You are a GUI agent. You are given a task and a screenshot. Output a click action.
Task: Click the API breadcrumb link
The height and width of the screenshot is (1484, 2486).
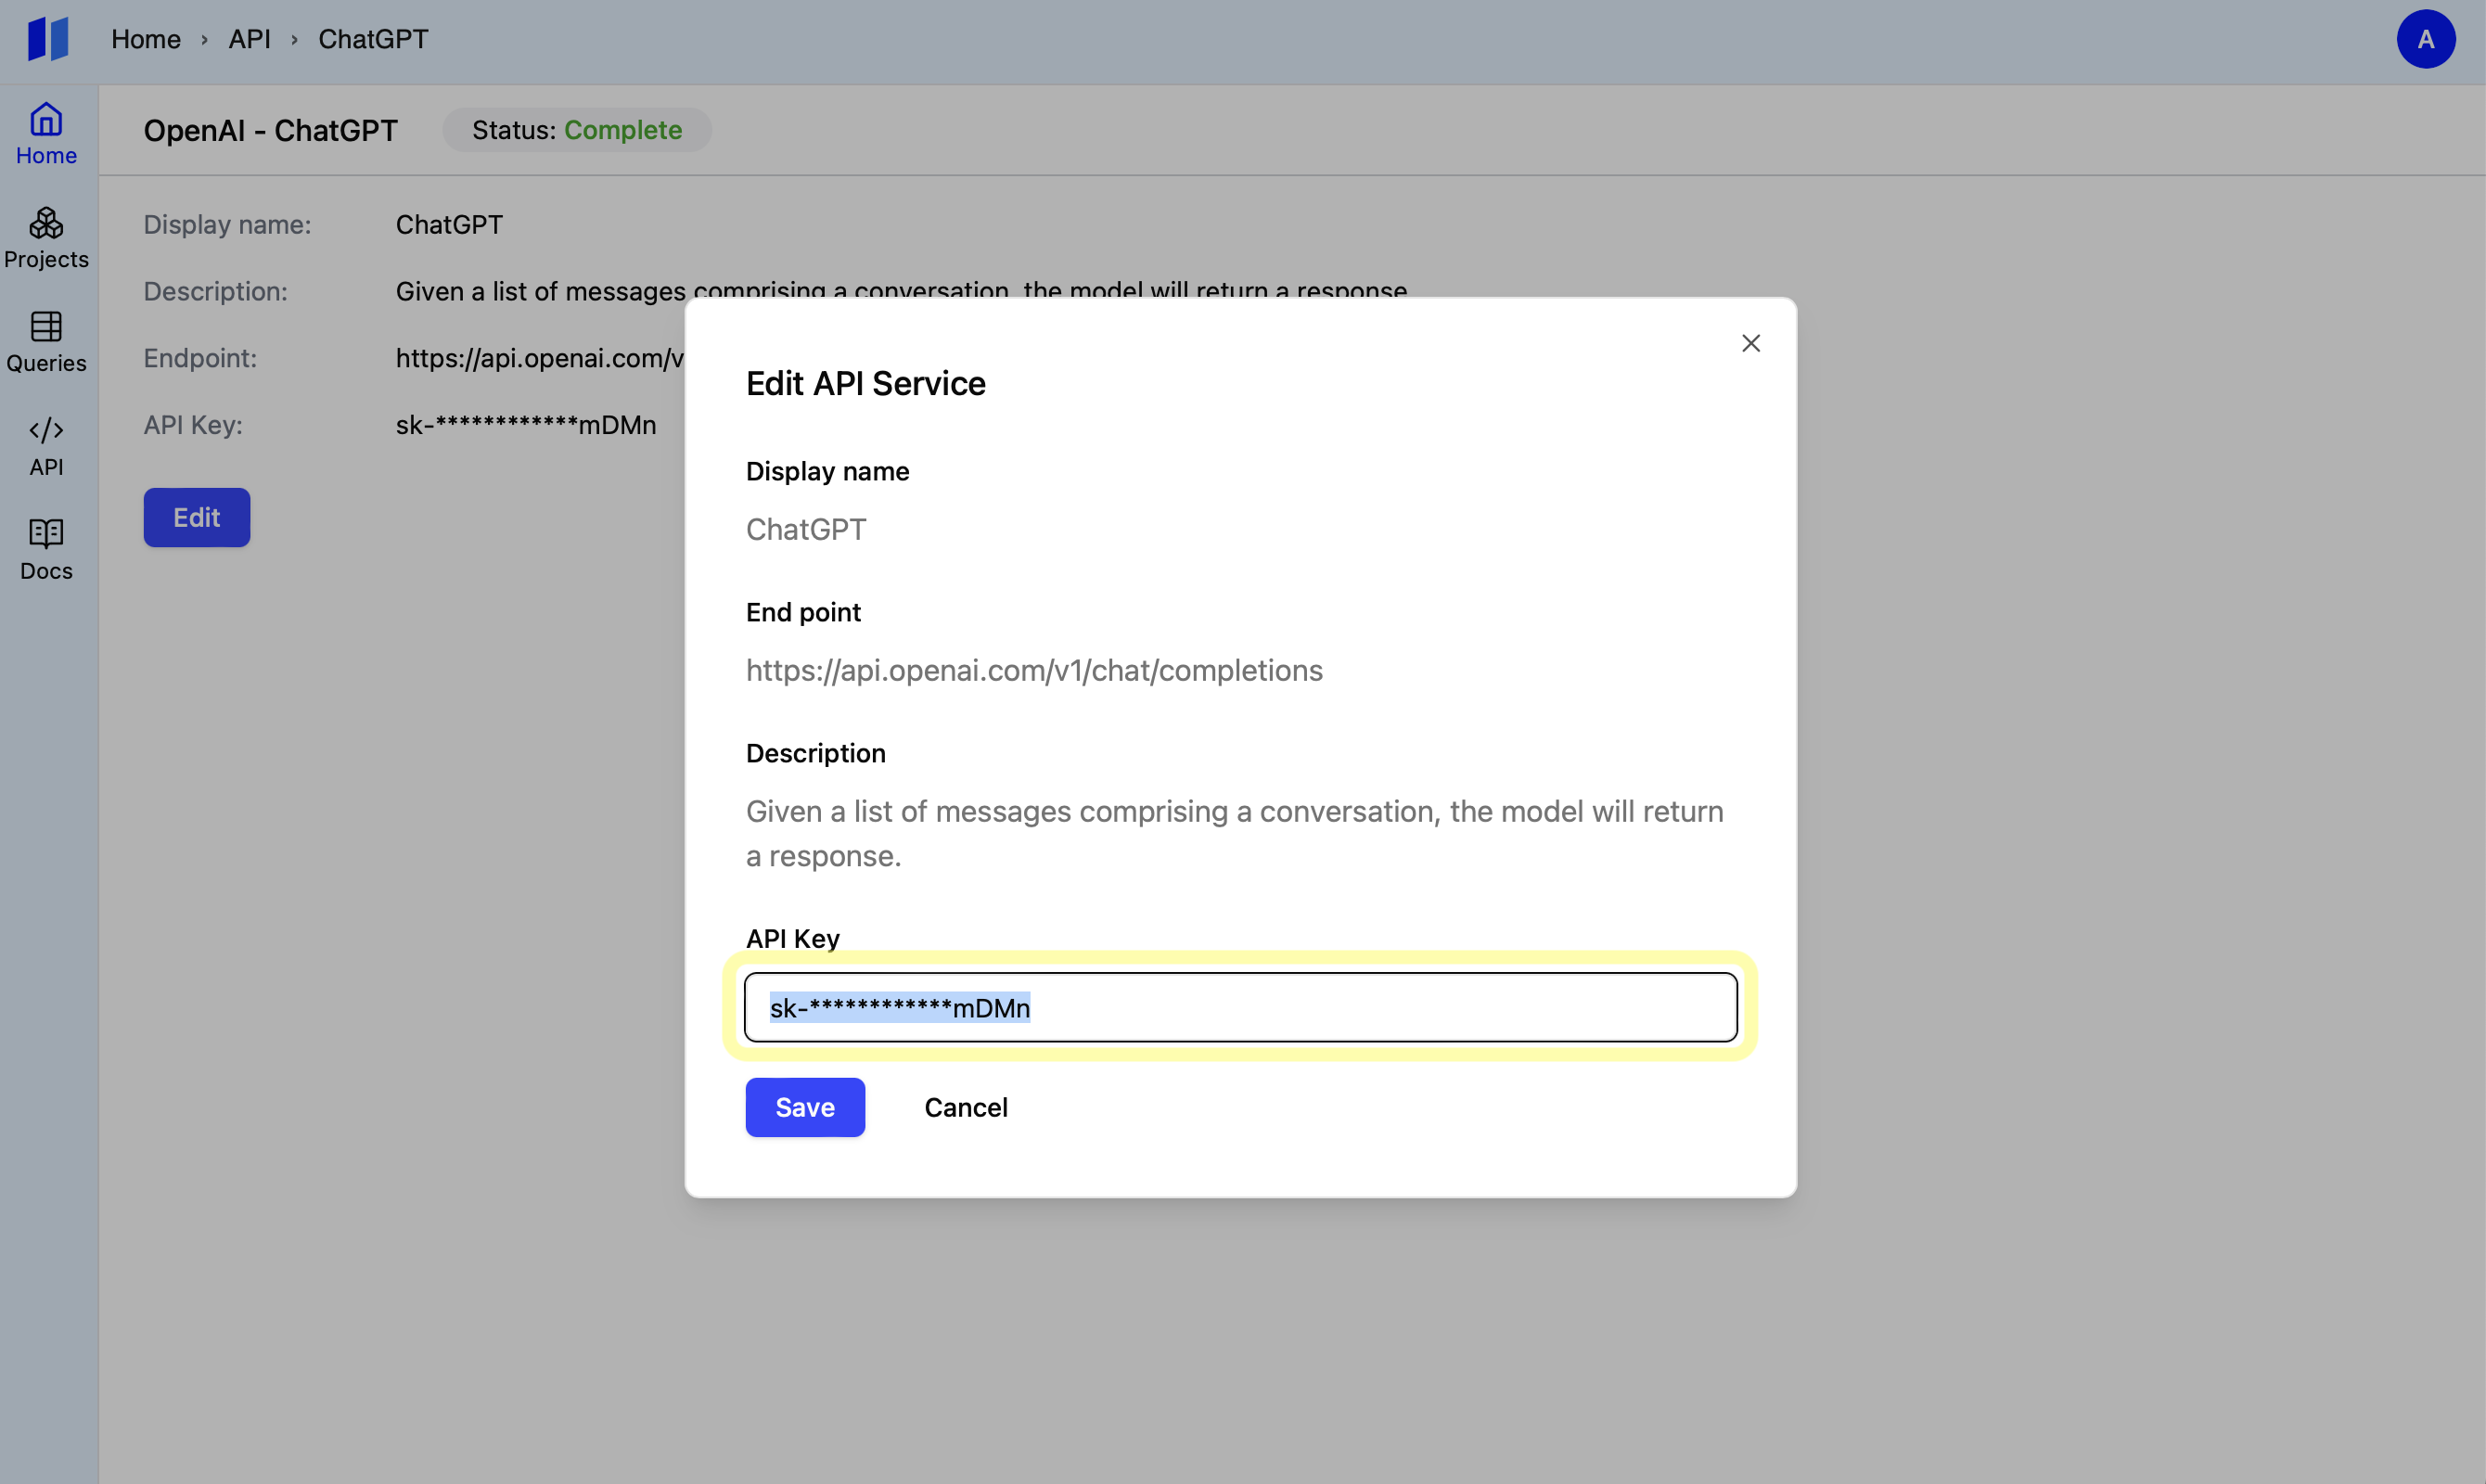(249, 39)
